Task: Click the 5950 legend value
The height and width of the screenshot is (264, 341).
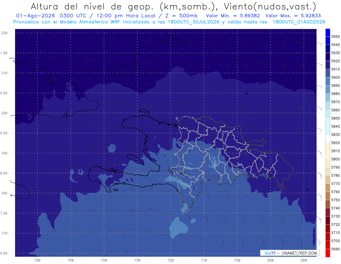Action: (x=336, y=36)
